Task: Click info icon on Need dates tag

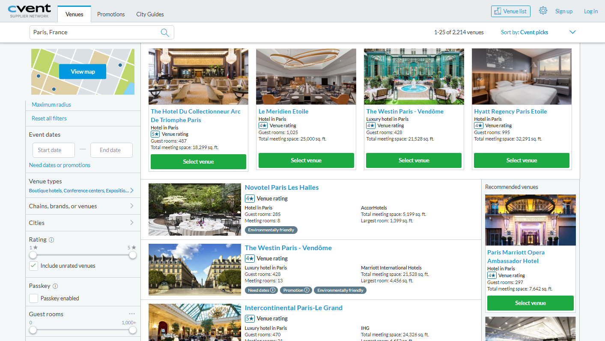Action: point(273,290)
